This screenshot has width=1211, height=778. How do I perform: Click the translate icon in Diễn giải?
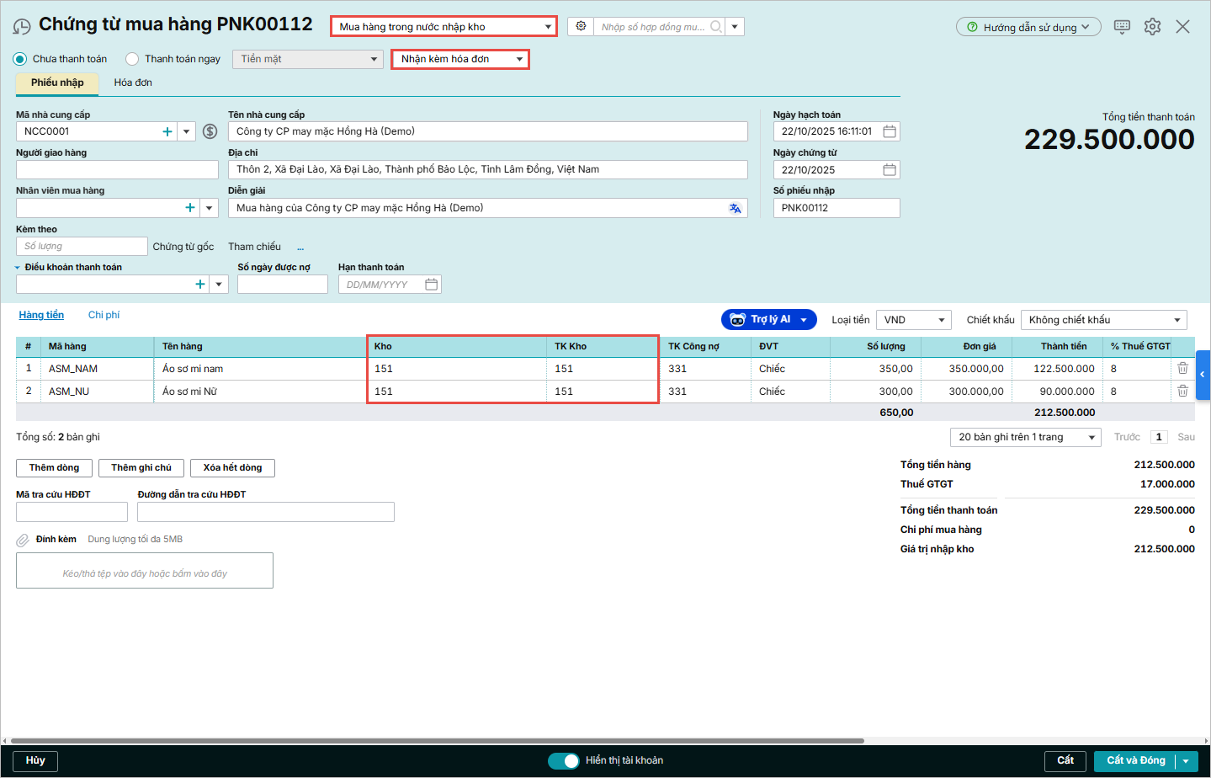[735, 208]
